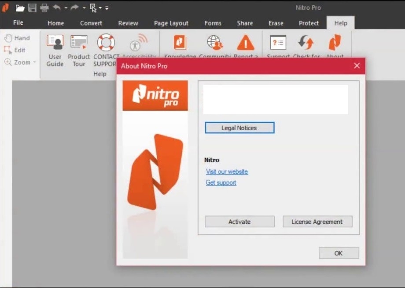405x288 pixels.
Task: Open the Undo history dropdown arrow
Action: (66, 8)
